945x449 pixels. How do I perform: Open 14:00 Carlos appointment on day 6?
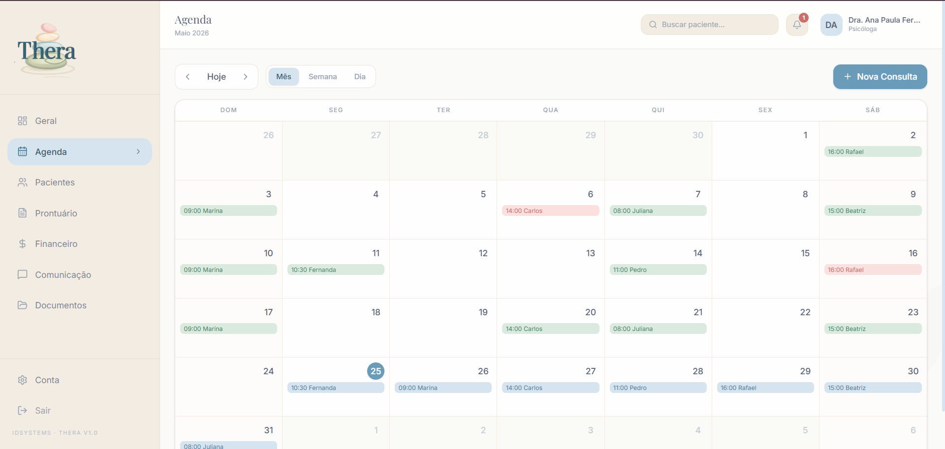coord(550,210)
